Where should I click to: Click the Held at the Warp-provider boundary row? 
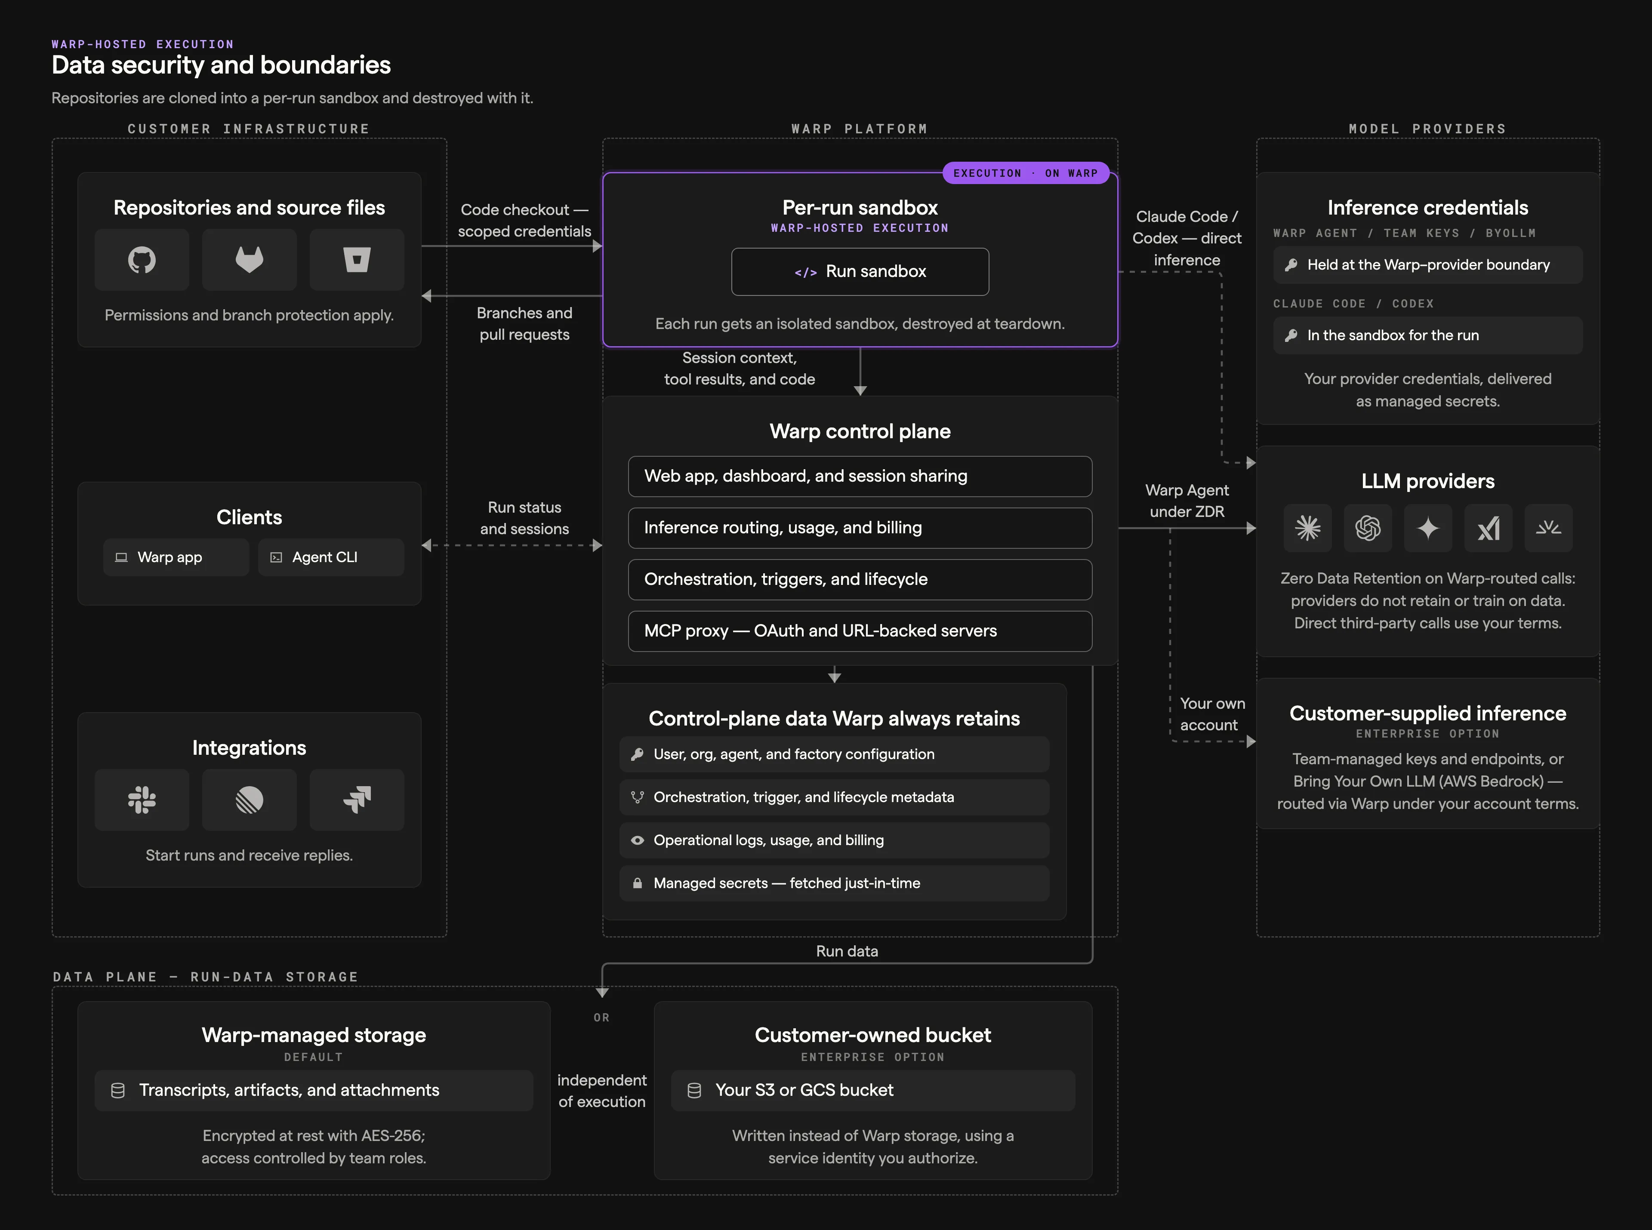tap(1428, 265)
